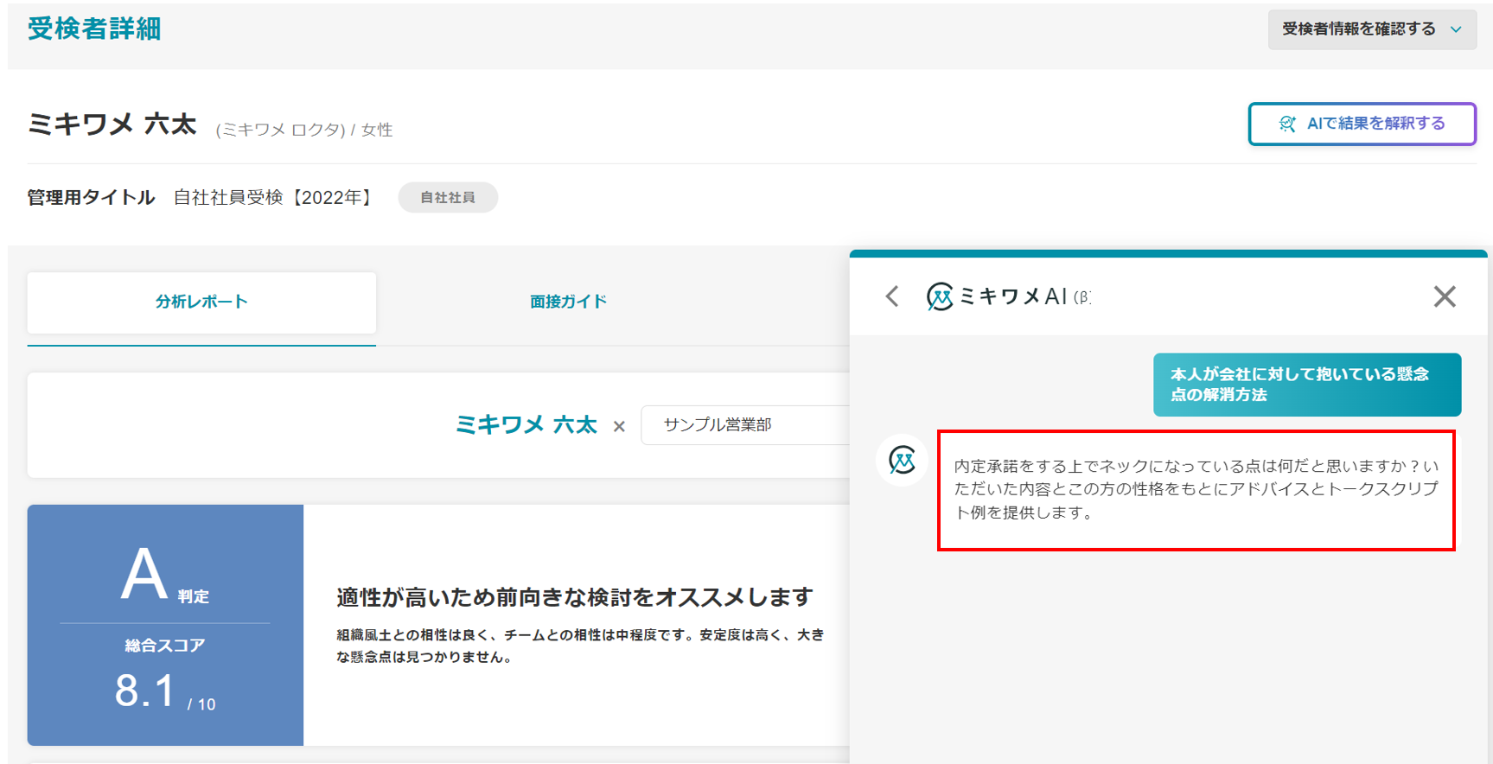Click the AI reply message about 内定承諾

(x=1196, y=489)
